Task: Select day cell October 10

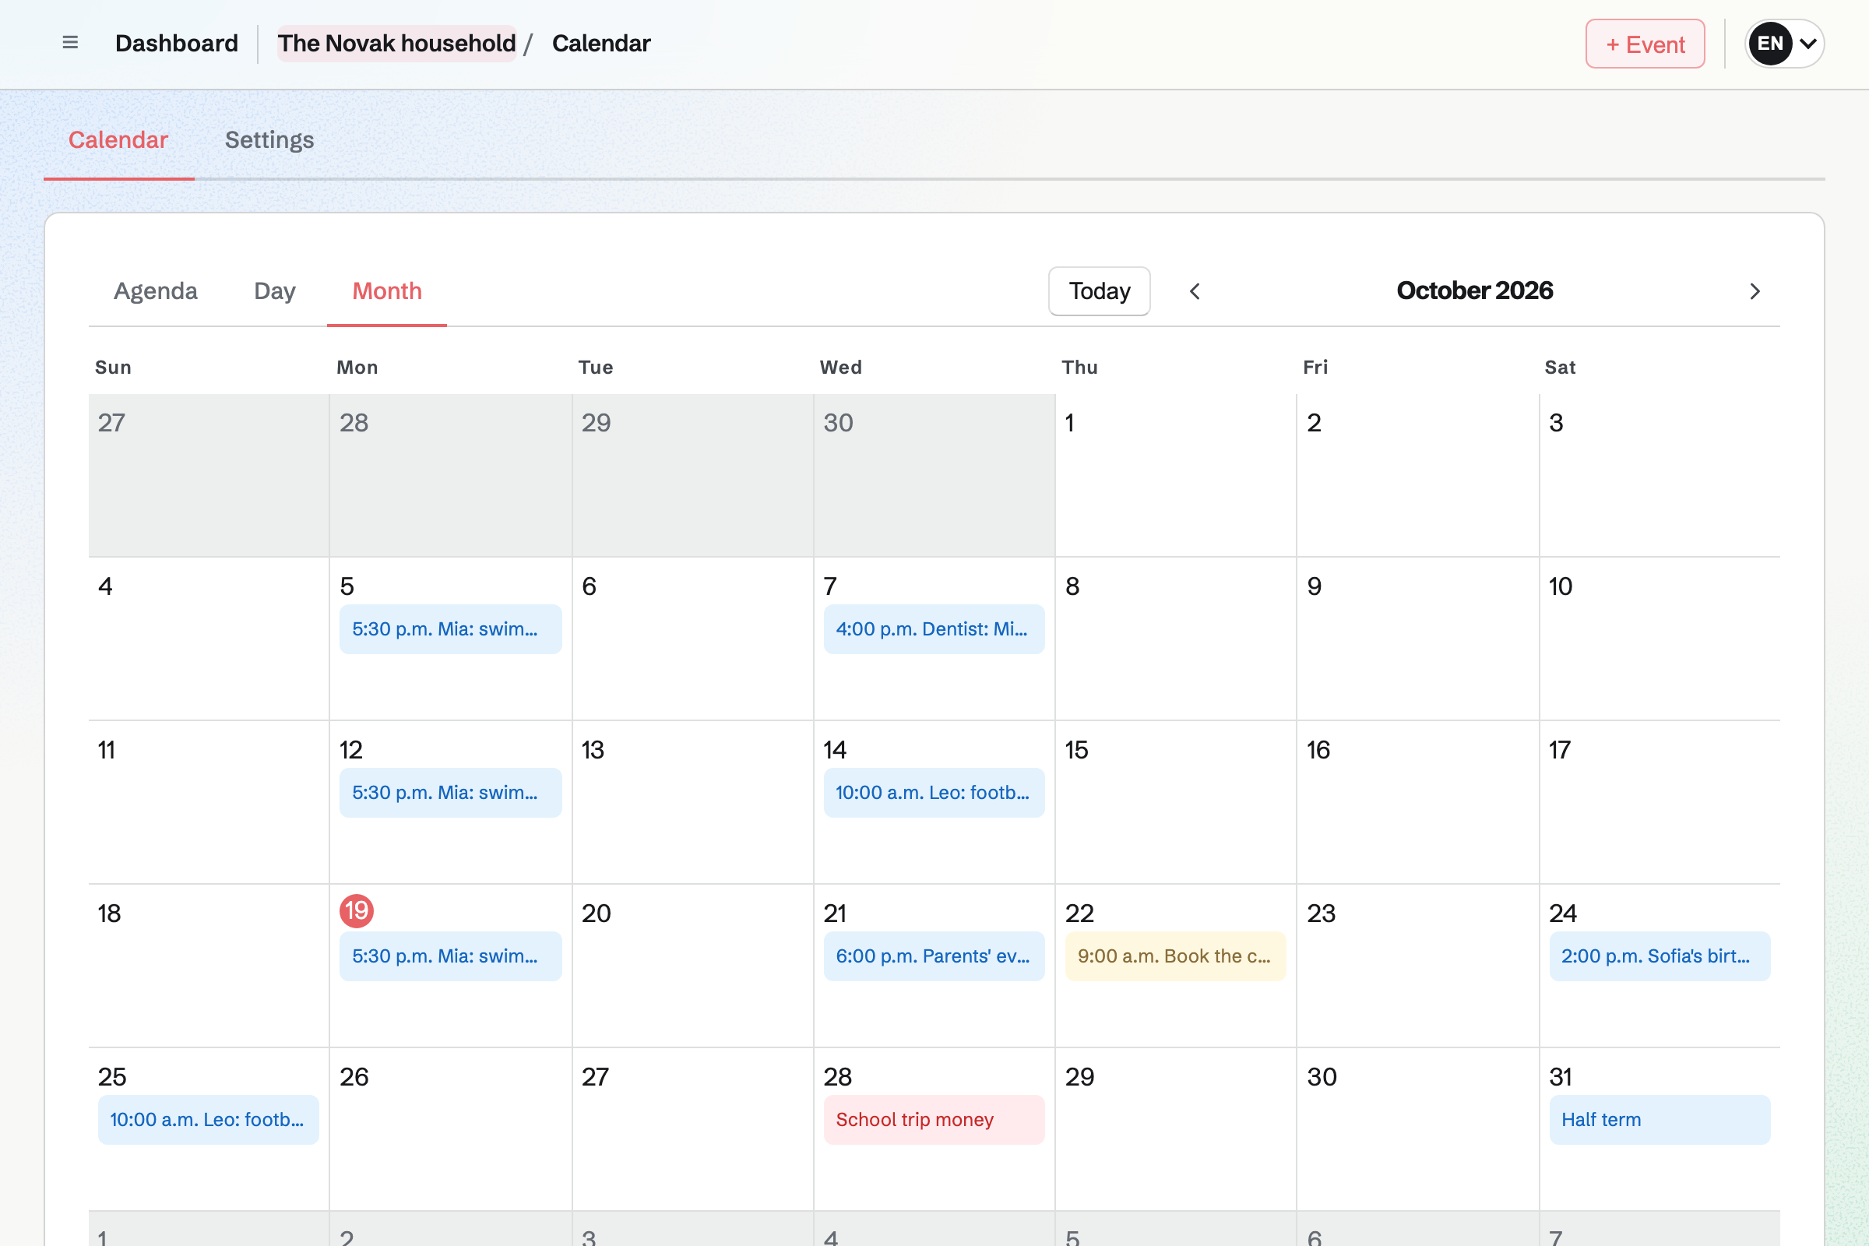Action: coord(1660,639)
